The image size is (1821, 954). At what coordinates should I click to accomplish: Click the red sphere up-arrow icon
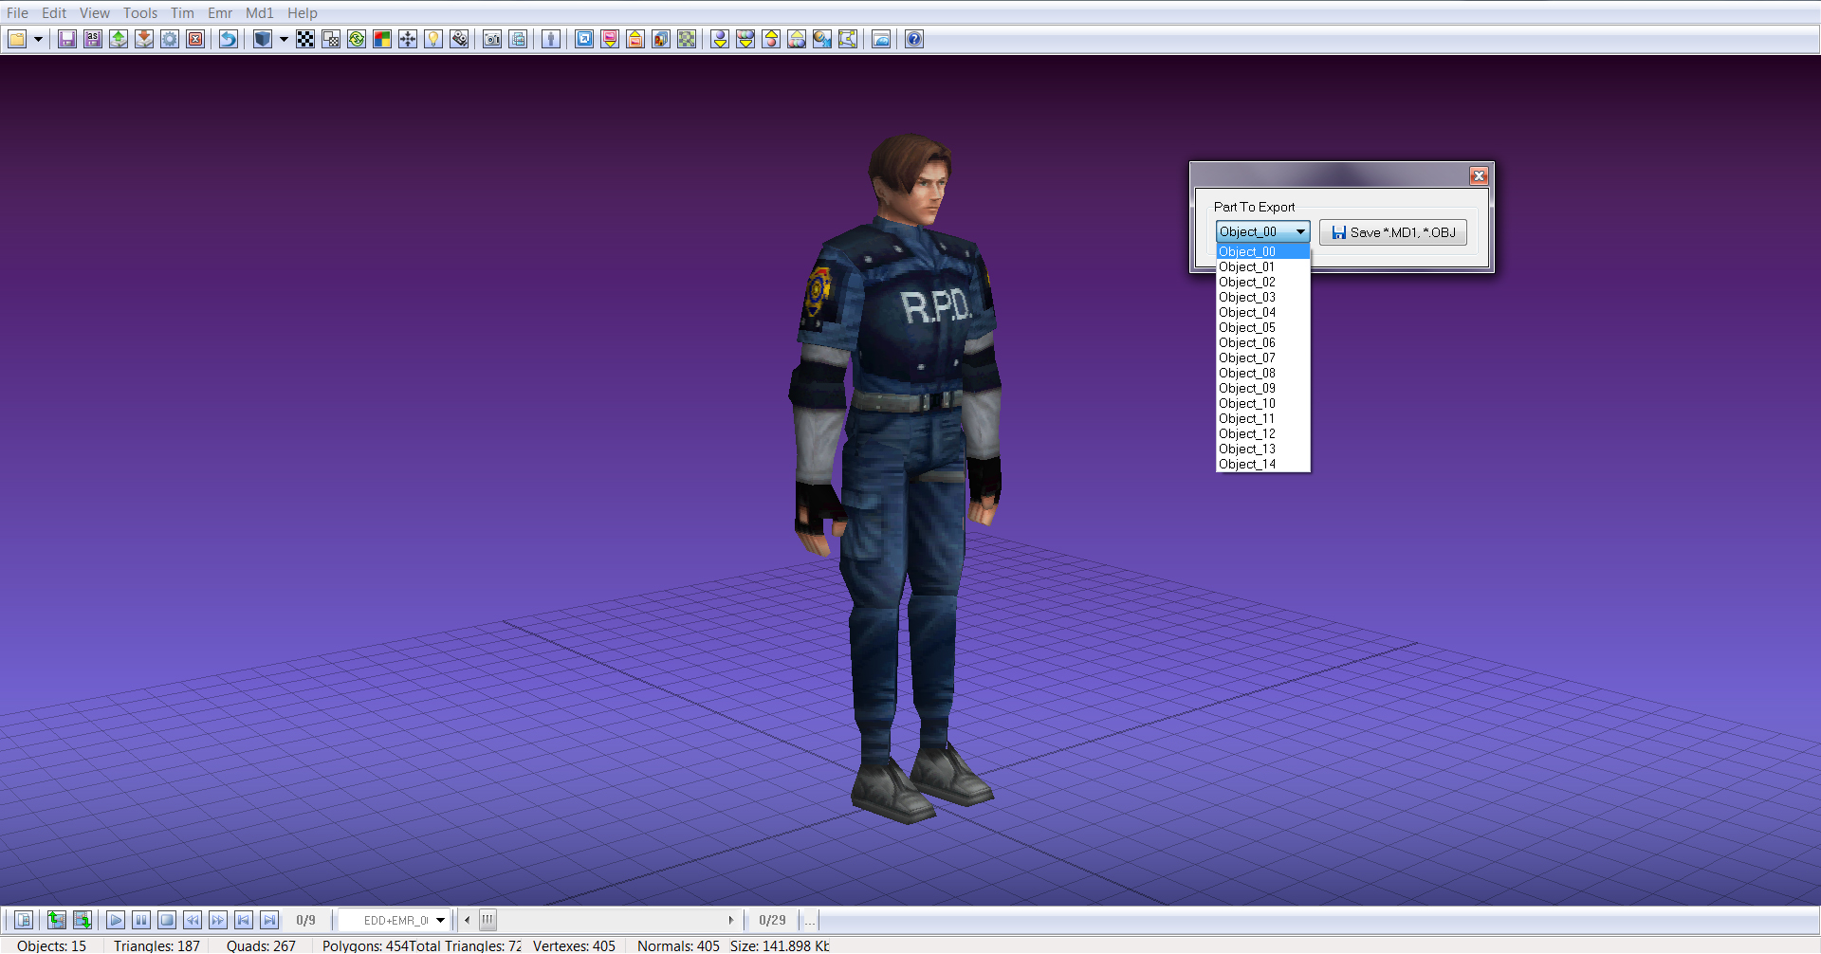click(772, 39)
